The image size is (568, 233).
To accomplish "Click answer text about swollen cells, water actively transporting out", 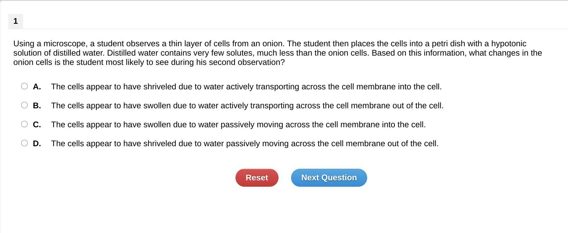I will click(x=247, y=106).
